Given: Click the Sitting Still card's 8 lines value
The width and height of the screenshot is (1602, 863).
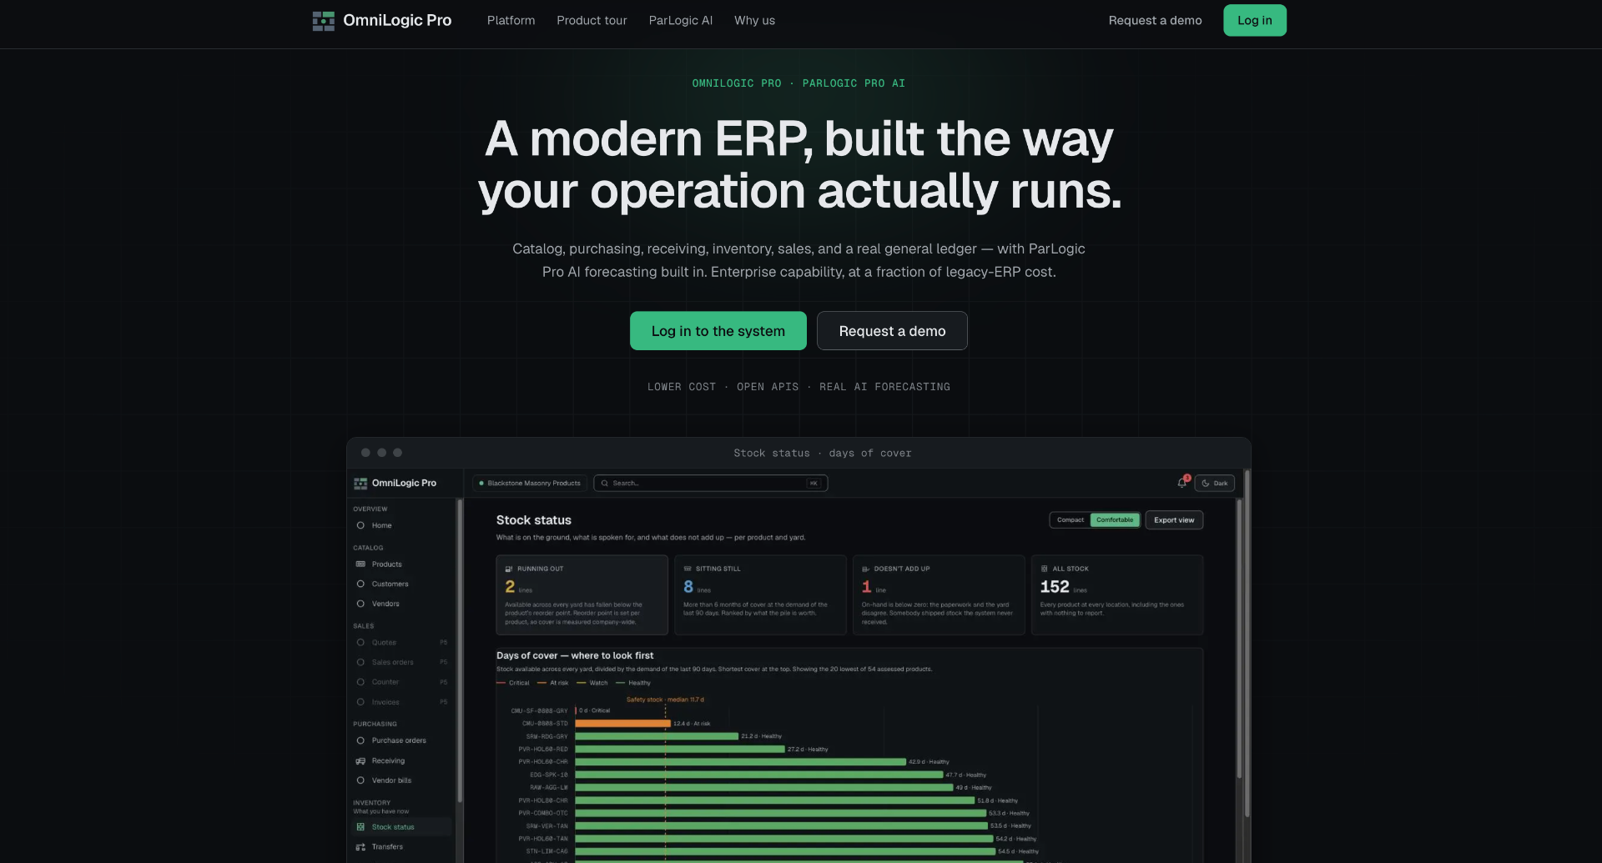Looking at the screenshot, I should (697, 587).
